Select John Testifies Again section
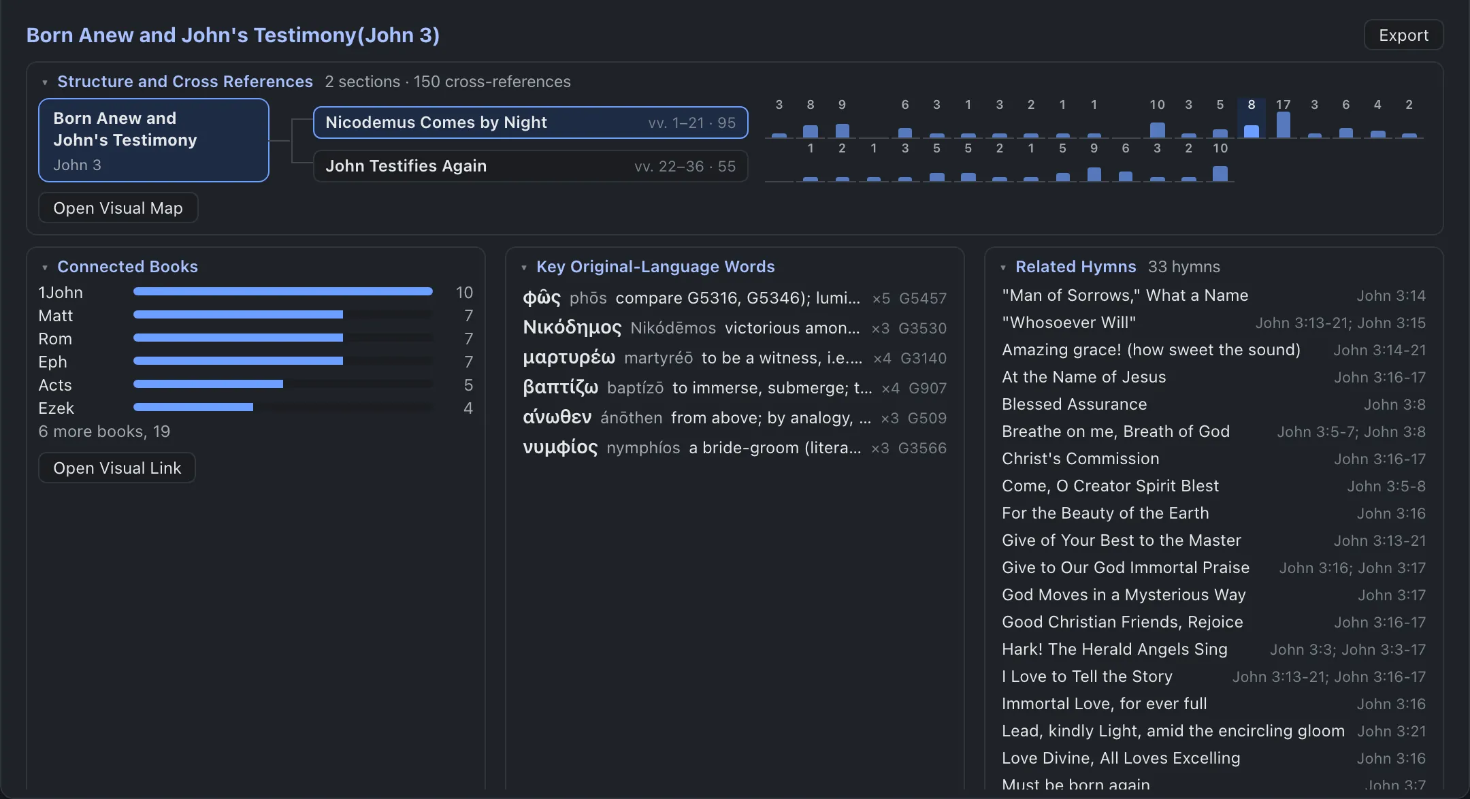 coord(530,166)
